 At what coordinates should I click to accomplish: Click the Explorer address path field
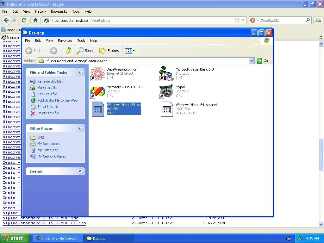pos(144,61)
